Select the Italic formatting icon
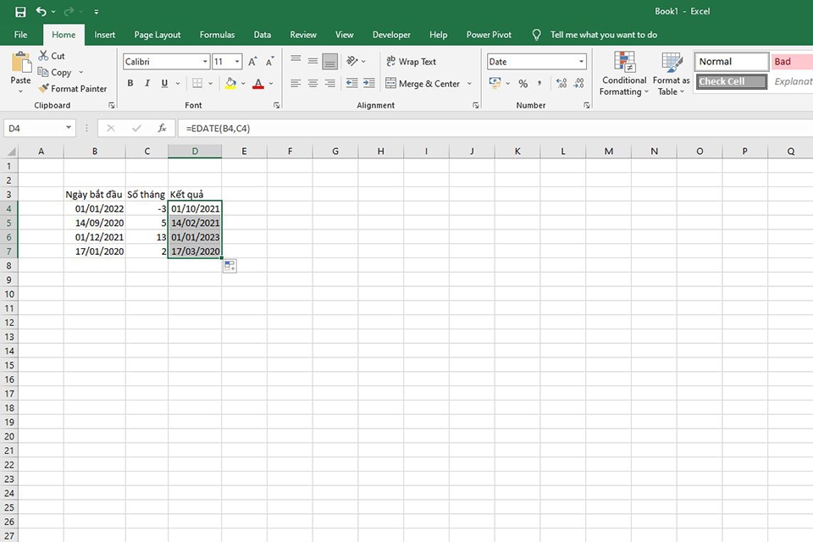 pyautogui.click(x=146, y=83)
